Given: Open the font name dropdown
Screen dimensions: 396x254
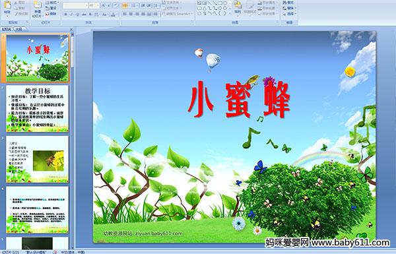Looking at the screenshot, I should pos(86,5).
